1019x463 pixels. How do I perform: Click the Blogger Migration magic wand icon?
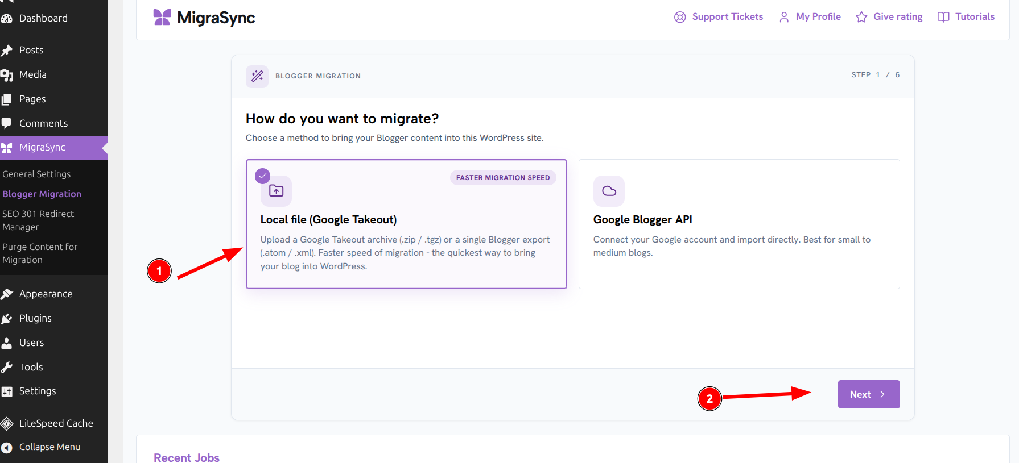(257, 76)
